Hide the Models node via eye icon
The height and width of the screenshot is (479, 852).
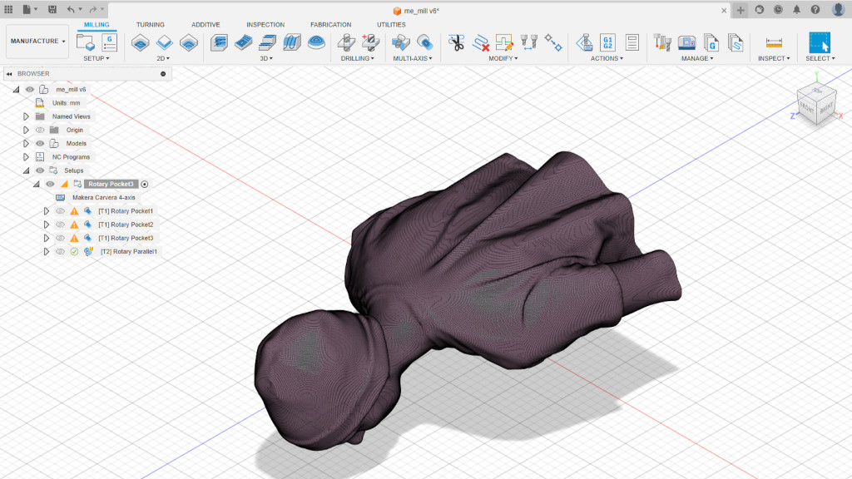point(40,144)
